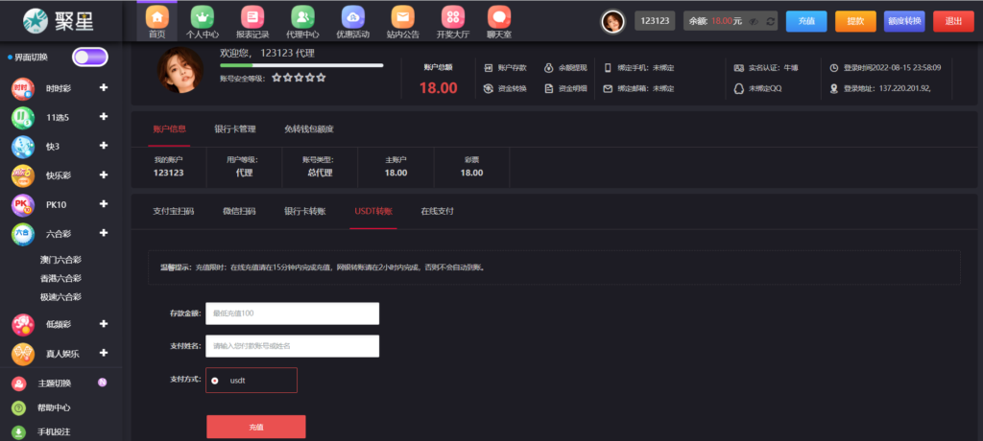Click the red 充值 submit button
983x441 pixels.
coord(255,427)
